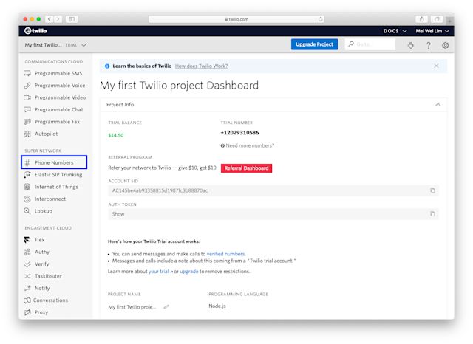
Task: Open Programmable SMS in sidebar
Action: click(x=58, y=74)
